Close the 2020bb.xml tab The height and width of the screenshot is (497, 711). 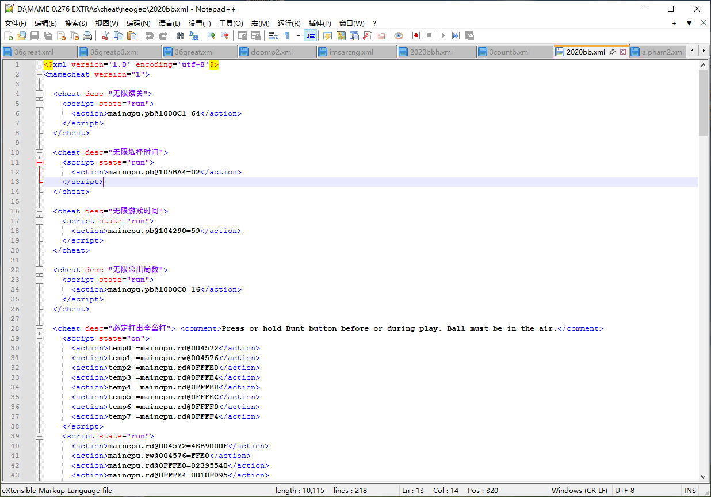click(623, 52)
